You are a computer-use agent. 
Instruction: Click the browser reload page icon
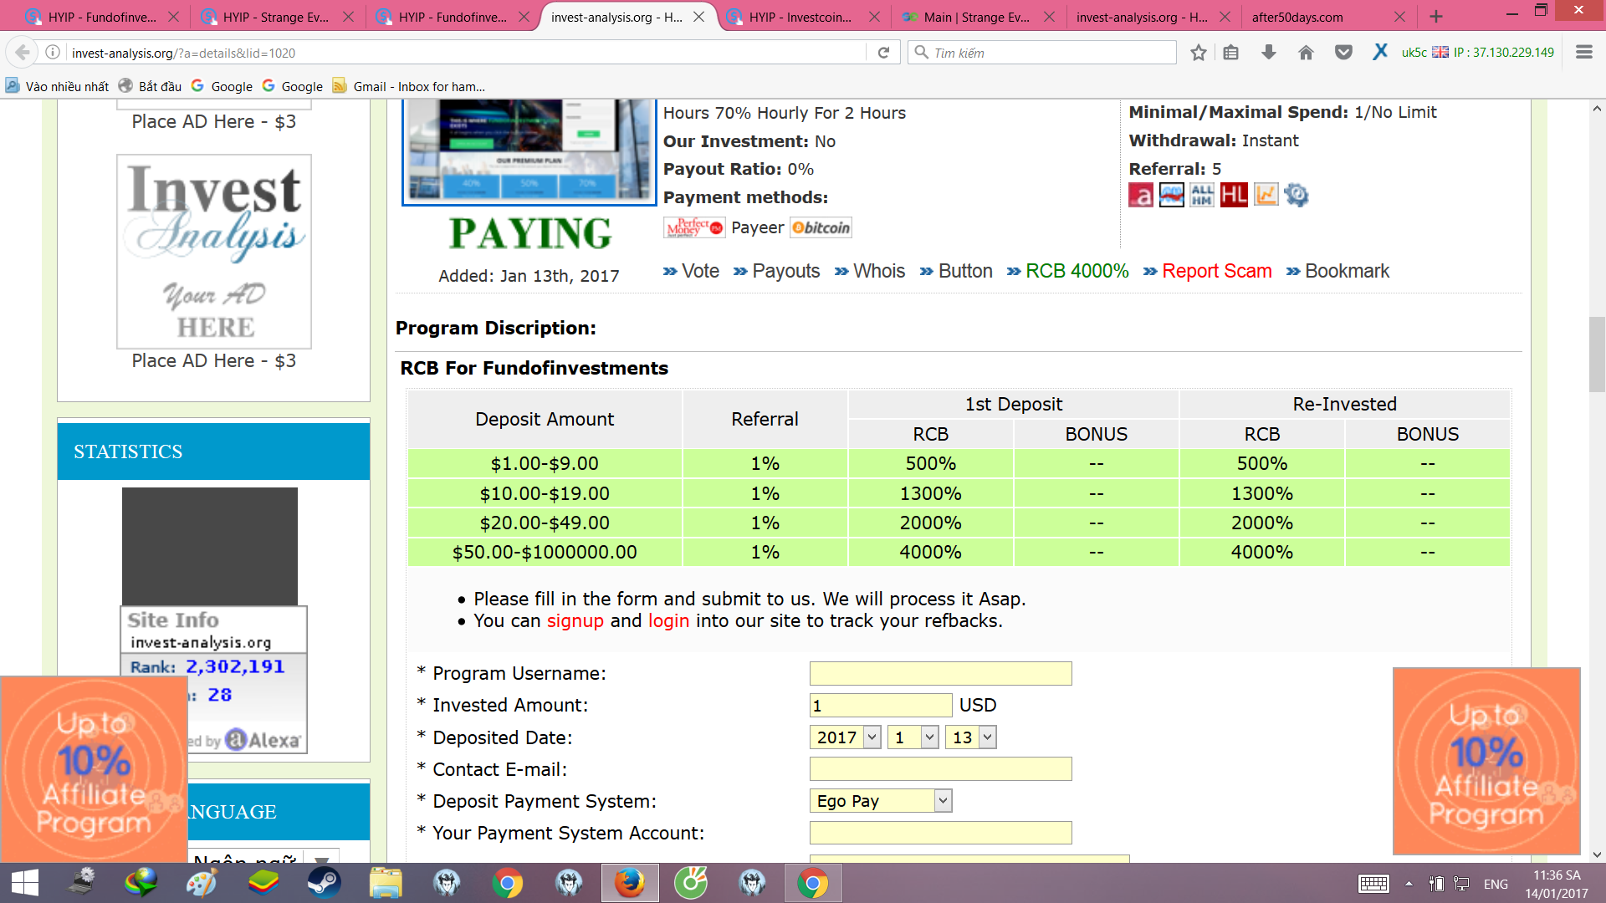click(883, 53)
